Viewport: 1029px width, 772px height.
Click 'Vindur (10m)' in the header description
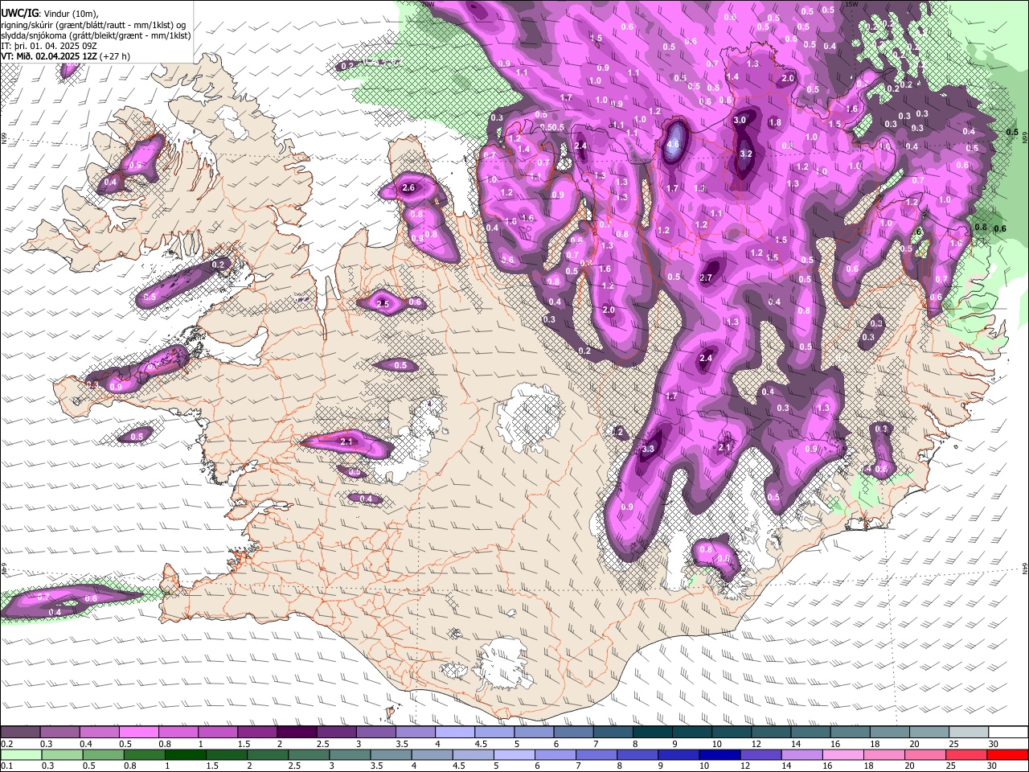(69, 13)
